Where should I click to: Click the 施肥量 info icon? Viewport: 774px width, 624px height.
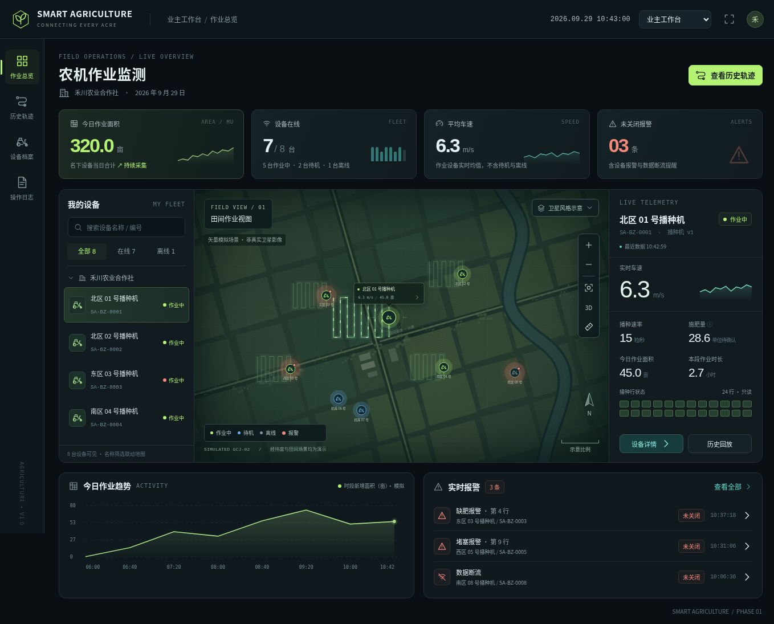pos(710,324)
